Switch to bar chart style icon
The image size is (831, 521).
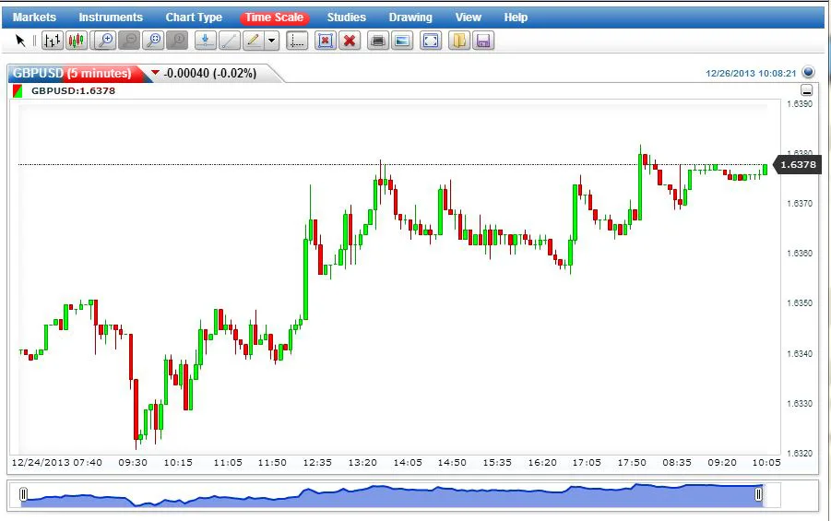[x=53, y=41]
